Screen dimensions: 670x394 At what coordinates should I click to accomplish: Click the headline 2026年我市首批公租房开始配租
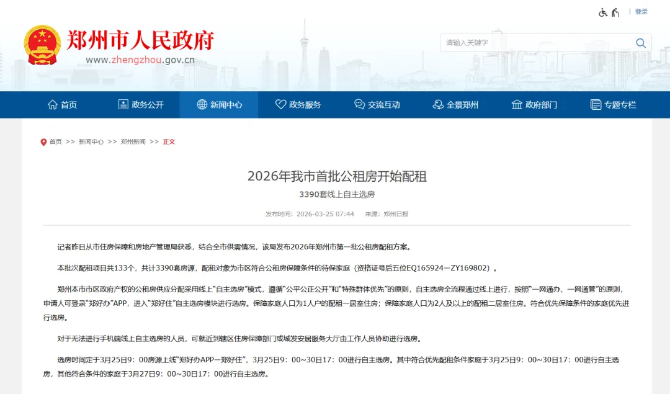coord(337,176)
